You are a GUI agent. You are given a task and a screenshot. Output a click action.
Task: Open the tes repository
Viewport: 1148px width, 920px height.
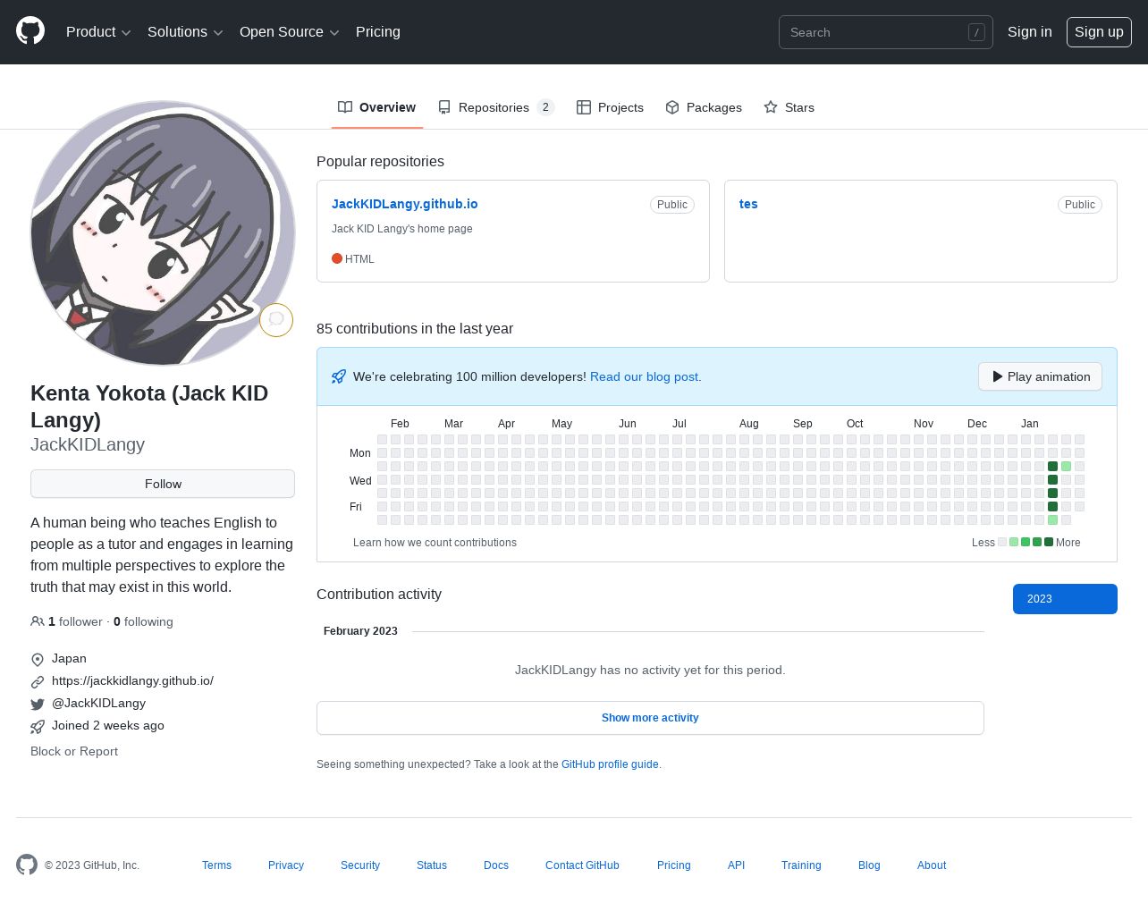[748, 204]
